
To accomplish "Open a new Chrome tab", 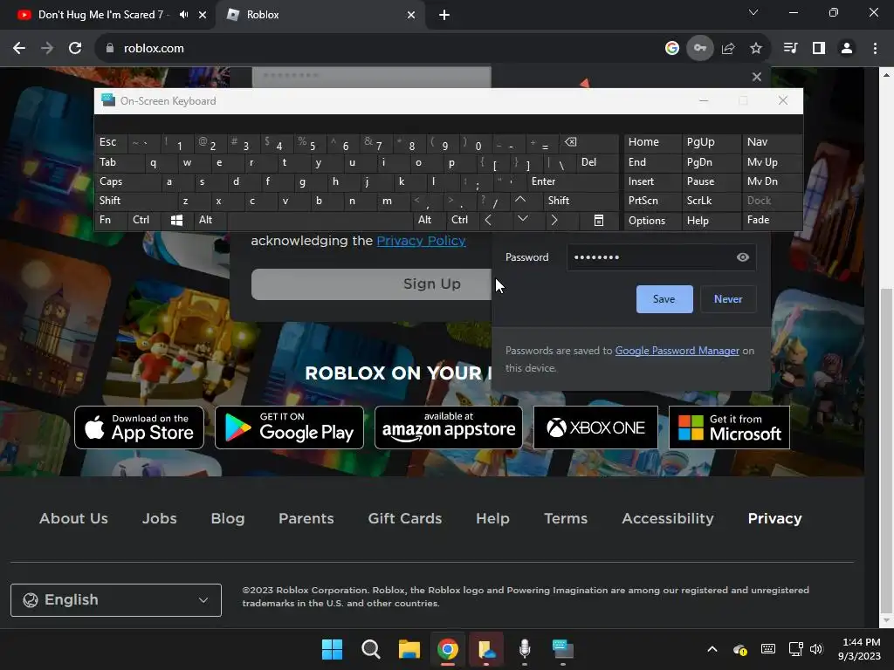I will click(444, 16).
